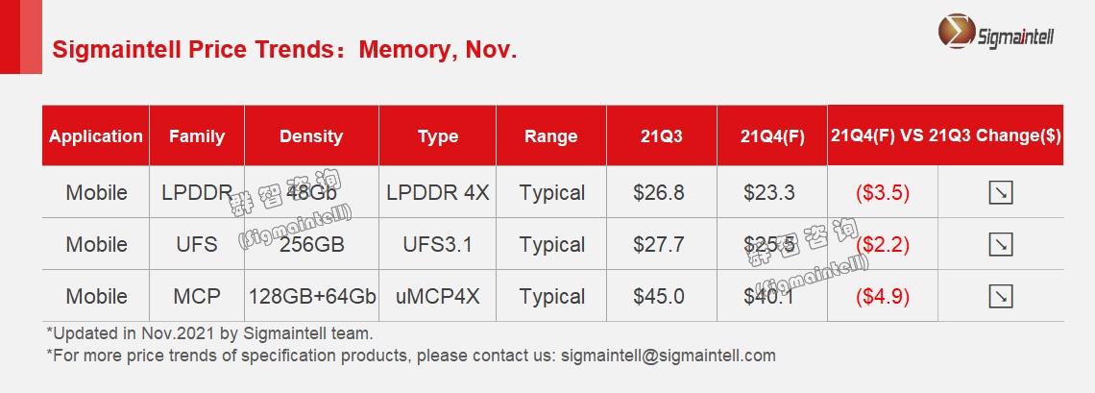Click the Density column header

[x=311, y=136]
